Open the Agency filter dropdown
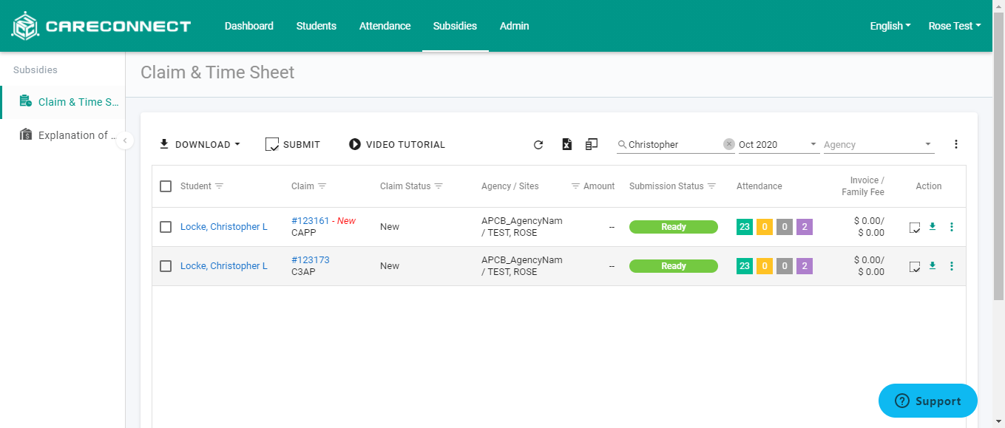1005x428 pixels. 879,145
